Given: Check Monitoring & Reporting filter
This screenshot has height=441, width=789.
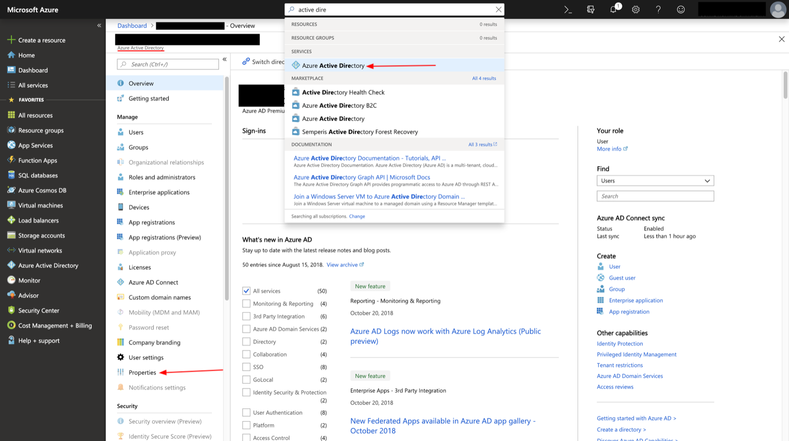Looking at the screenshot, I should (246, 304).
